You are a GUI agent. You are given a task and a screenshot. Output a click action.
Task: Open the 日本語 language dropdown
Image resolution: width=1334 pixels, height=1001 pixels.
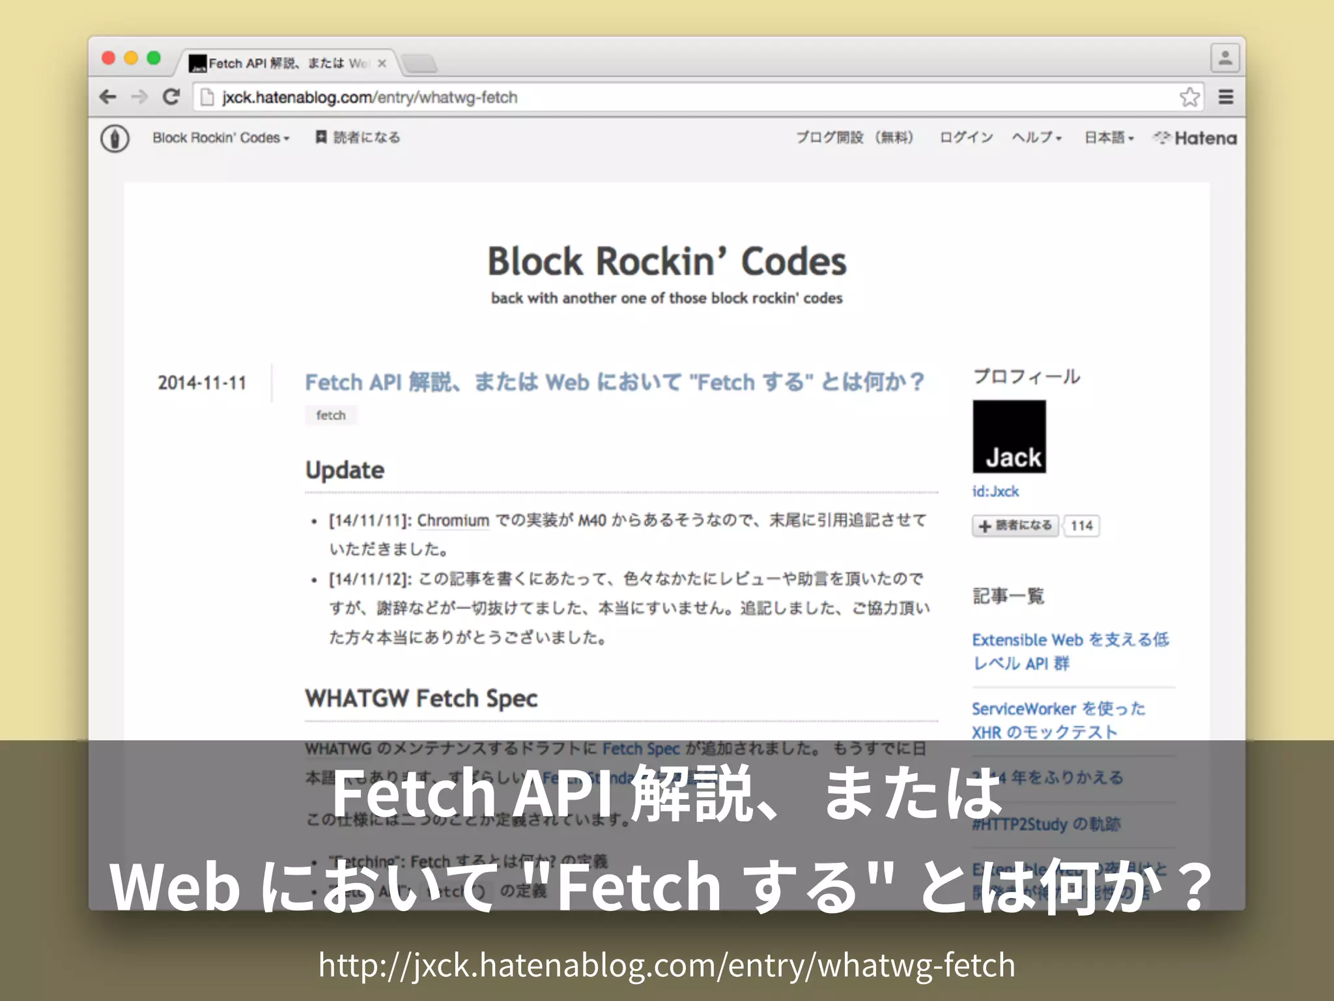[1109, 138]
